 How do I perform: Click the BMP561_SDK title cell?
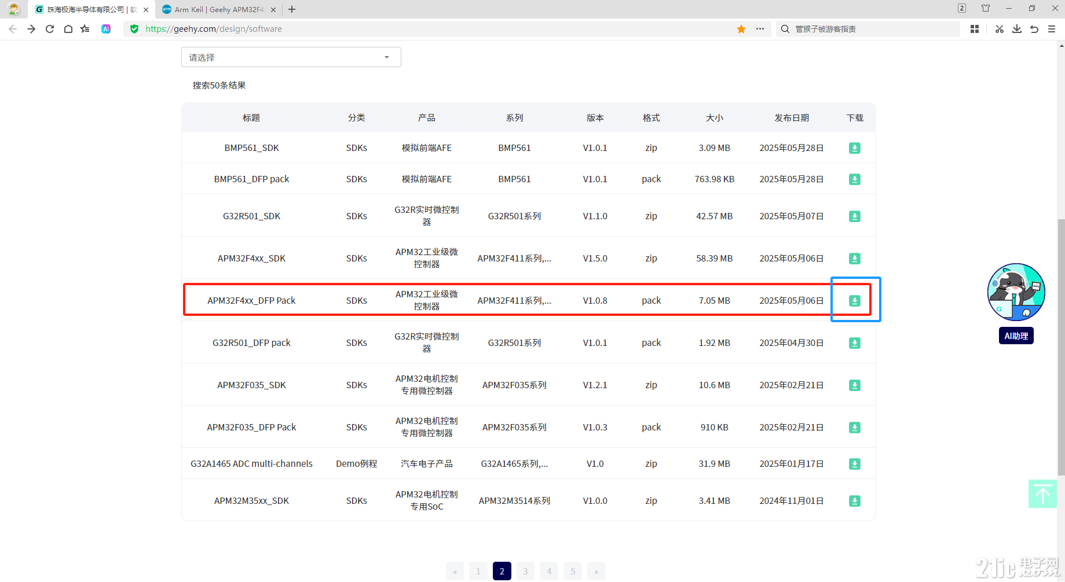tap(251, 148)
